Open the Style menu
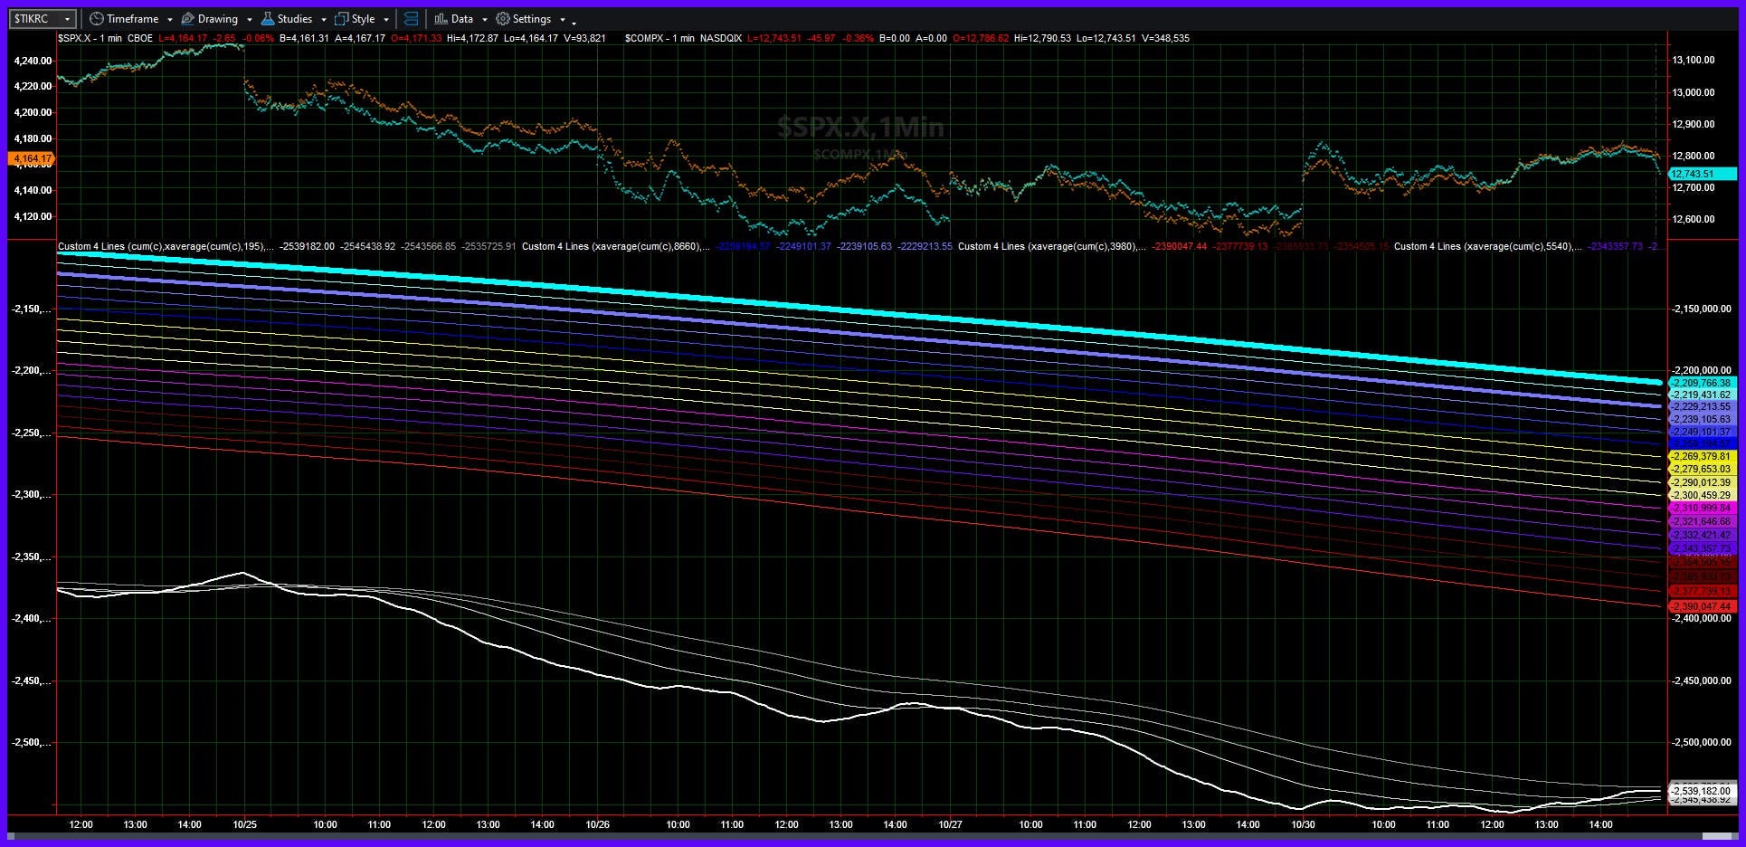Viewport: 1746px width, 847px height. (363, 18)
